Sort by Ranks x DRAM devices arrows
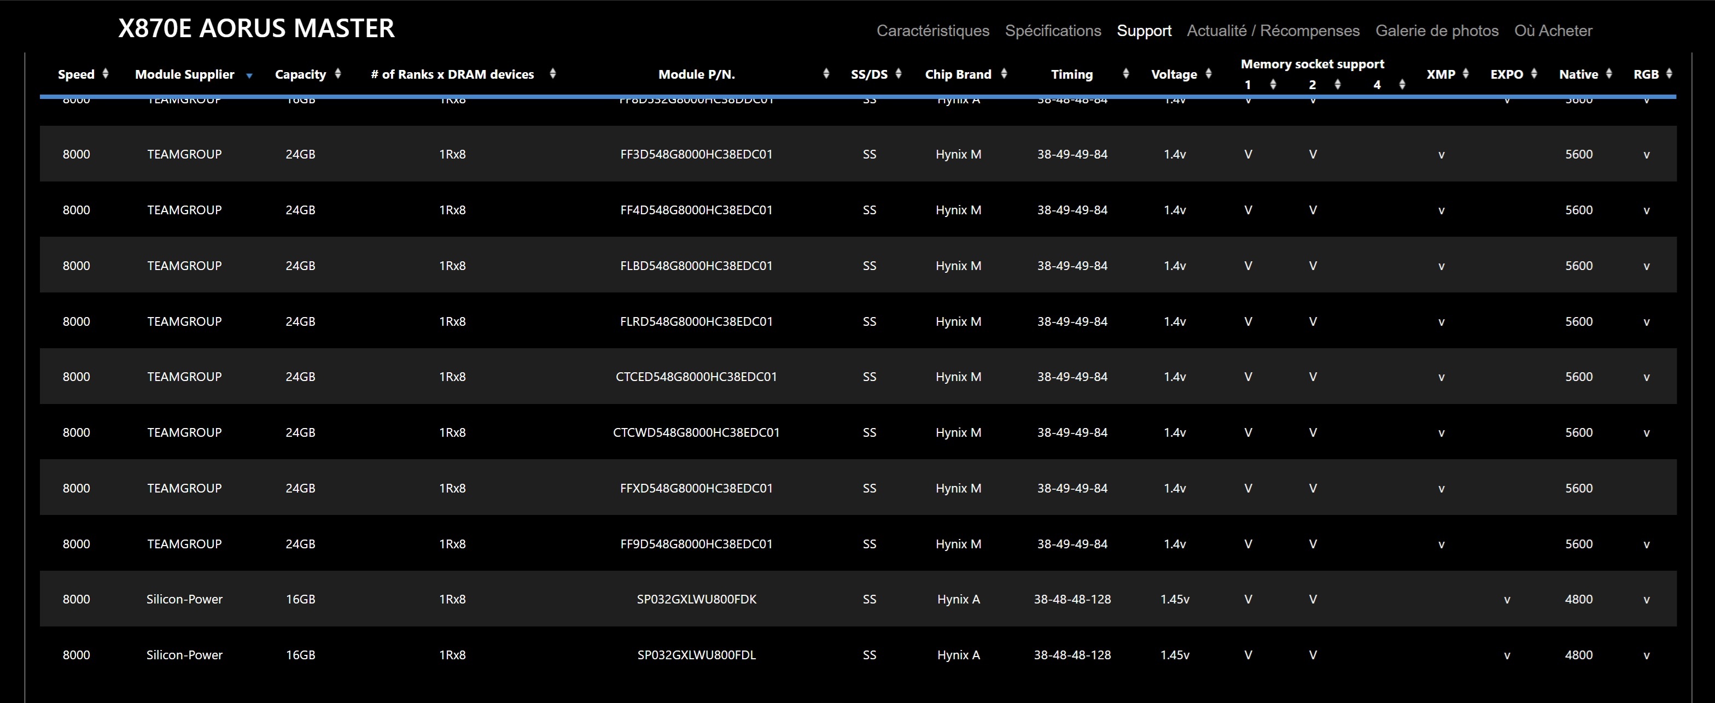The image size is (1715, 703). tap(552, 74)
